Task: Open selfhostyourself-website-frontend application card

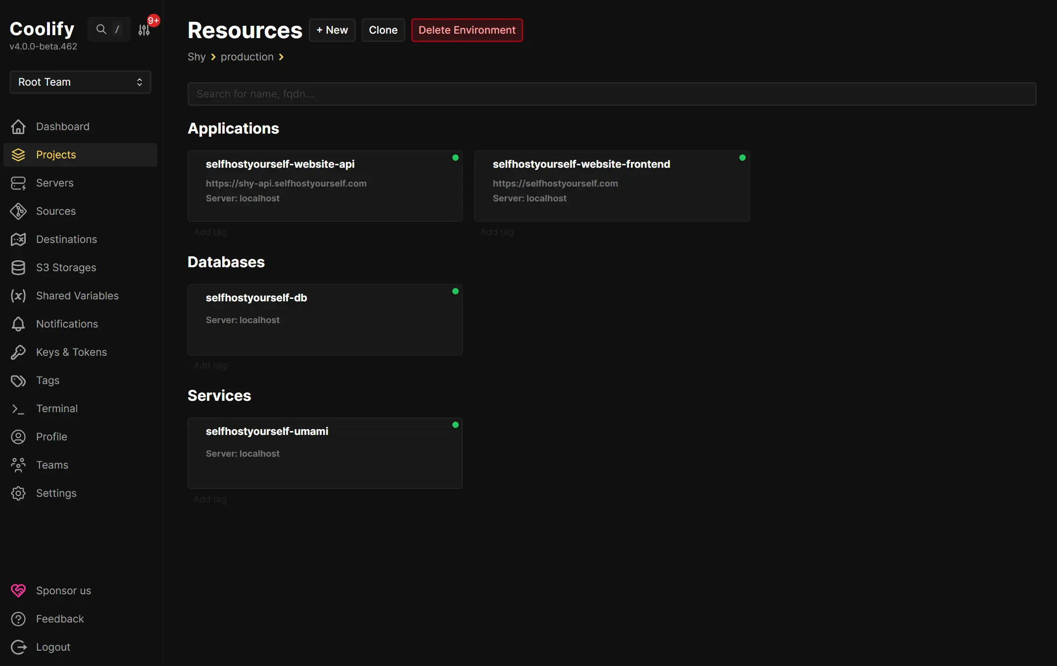Action: (x=612, y=186)
